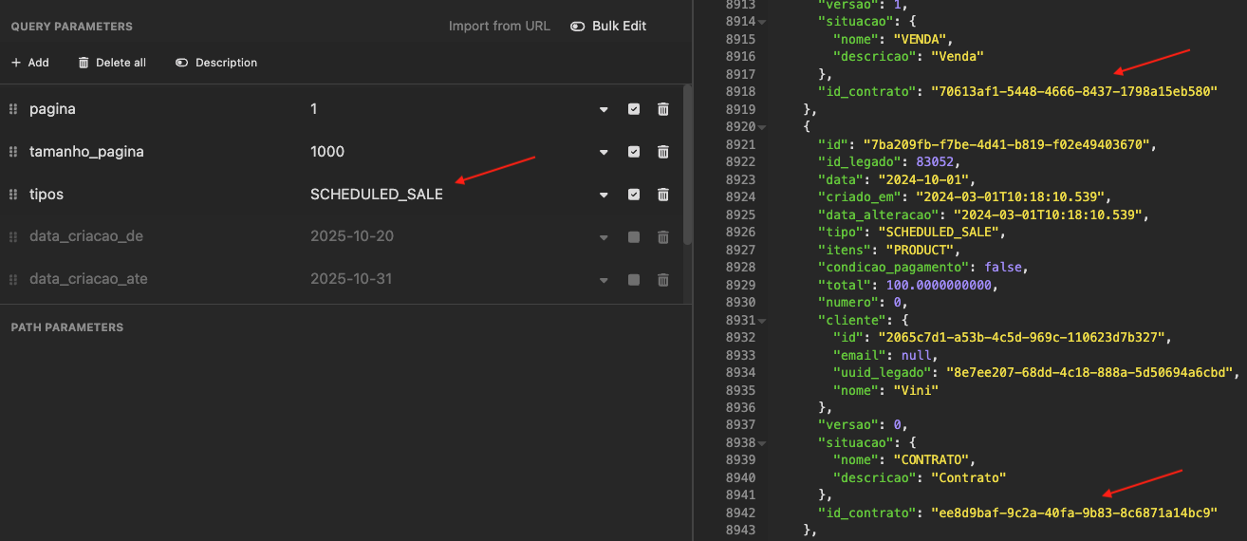Click Import from URL

tap(499, 27)
